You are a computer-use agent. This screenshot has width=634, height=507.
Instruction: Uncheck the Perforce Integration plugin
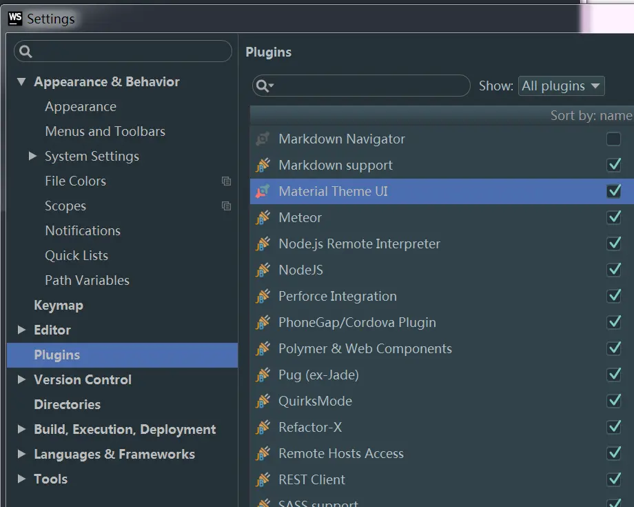[x=613, y=297]
